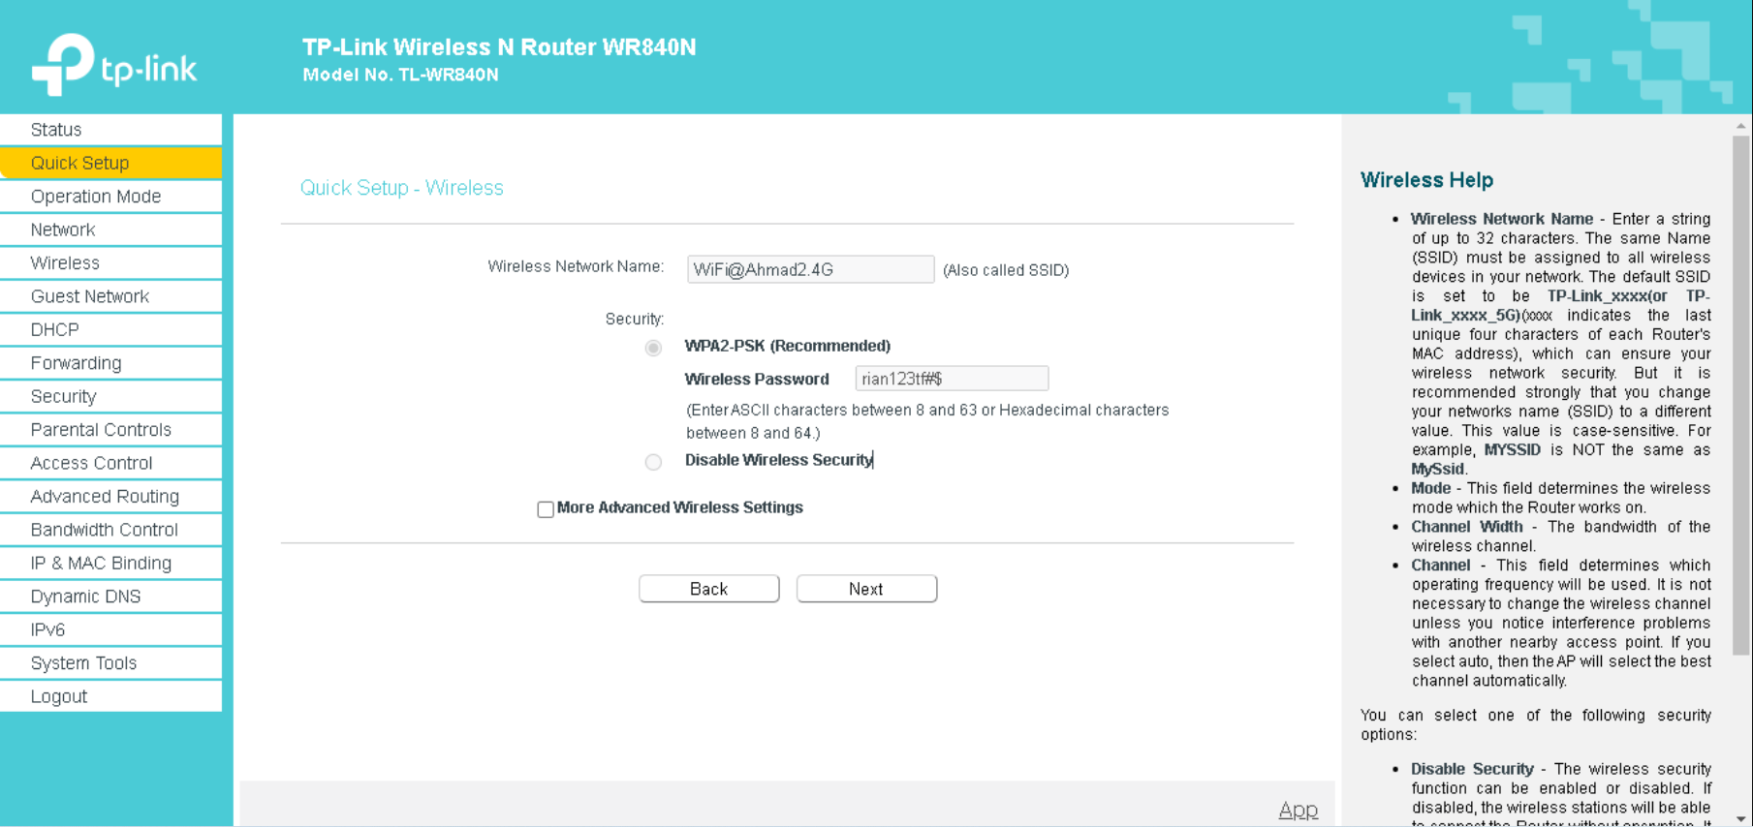
Task: Open Forwarding menu
Action: [110, 363]
